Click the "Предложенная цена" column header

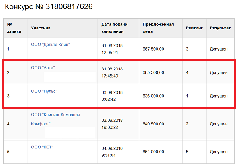(158, 28)
